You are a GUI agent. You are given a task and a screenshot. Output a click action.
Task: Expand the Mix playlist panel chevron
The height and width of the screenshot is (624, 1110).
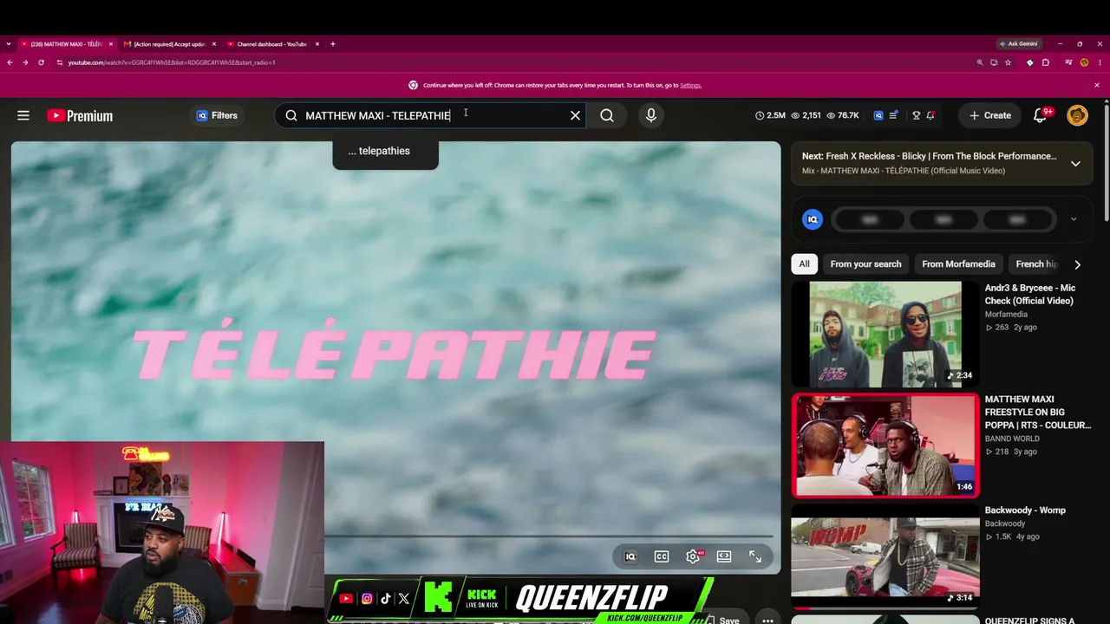[1075, 163]
